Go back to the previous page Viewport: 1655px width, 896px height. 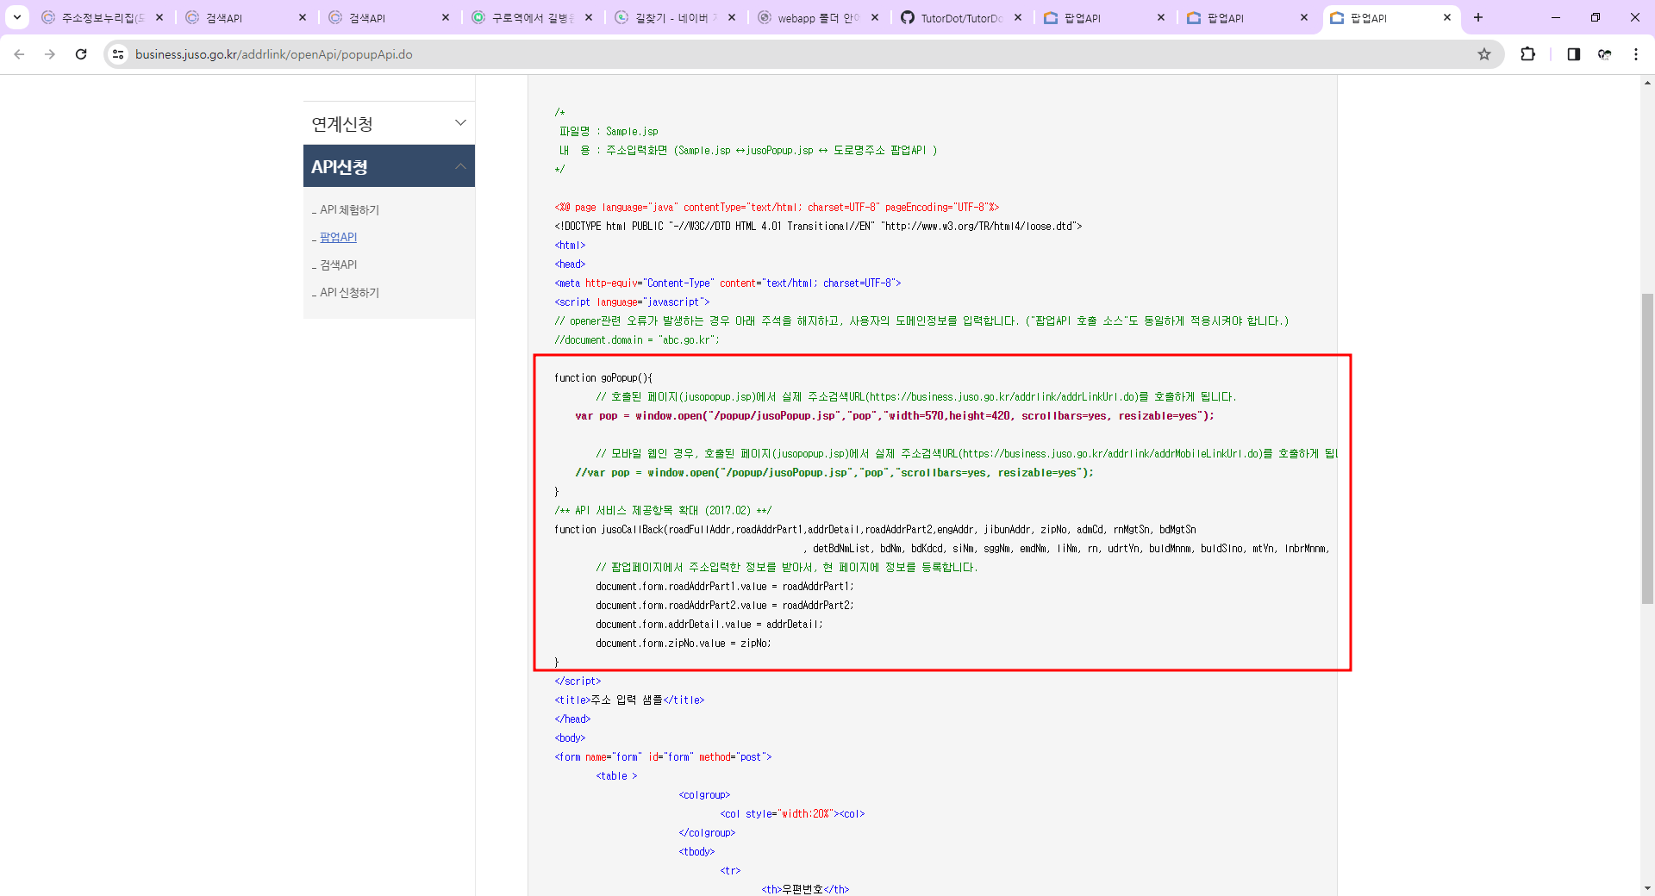19,54
